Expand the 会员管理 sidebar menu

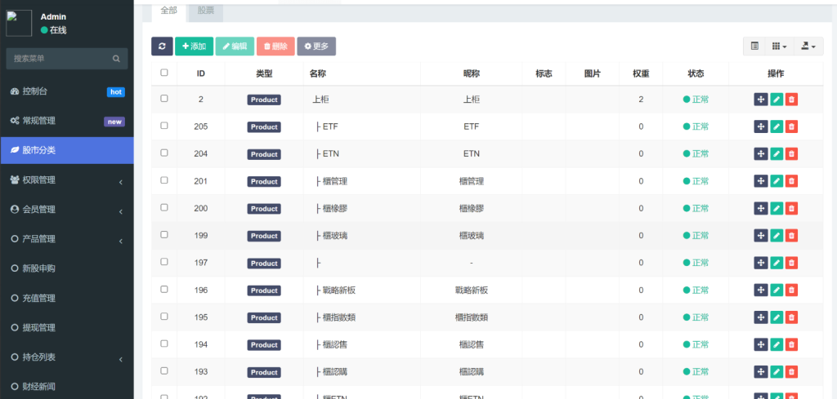67,210
